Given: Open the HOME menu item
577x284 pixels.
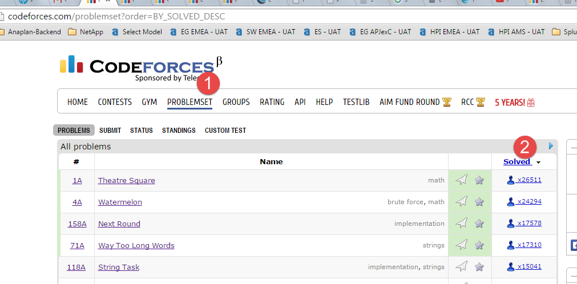Looking at the screenshot, I should pyautogui.click(x=78, y=102).
